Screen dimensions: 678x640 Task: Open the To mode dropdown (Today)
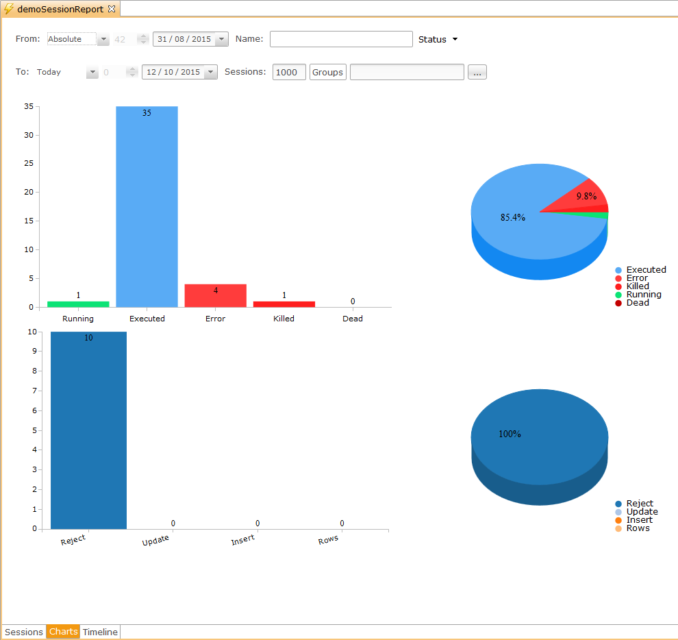[92, 73]
